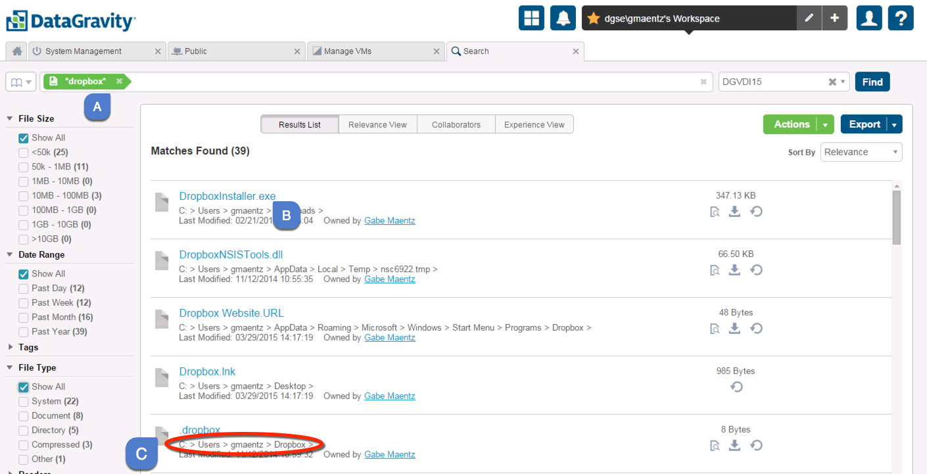Select the Experience View tab
The image size is (927, 474).
coord(535,124)
